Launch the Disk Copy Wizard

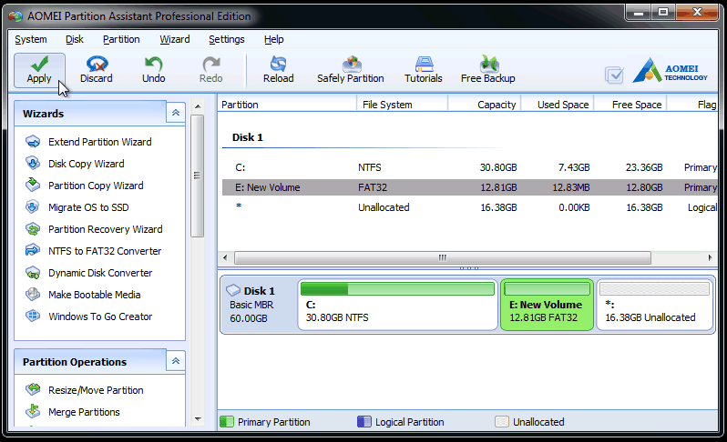tap(75, 164)
